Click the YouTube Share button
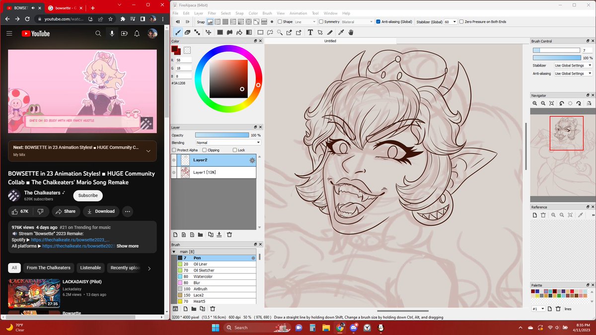596x335 pixels. [x=66, y=211]
